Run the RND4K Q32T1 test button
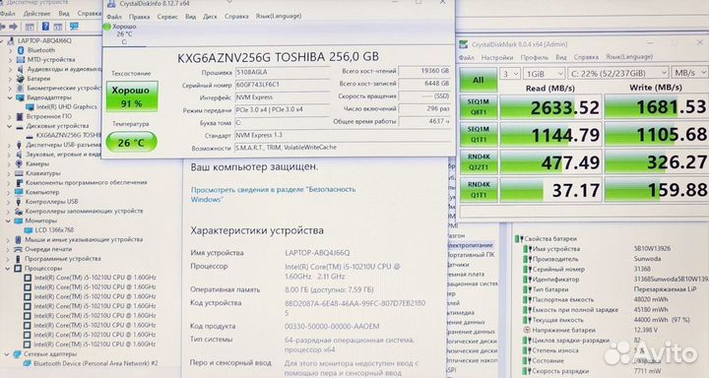709x378 pixels. [479, 162]
